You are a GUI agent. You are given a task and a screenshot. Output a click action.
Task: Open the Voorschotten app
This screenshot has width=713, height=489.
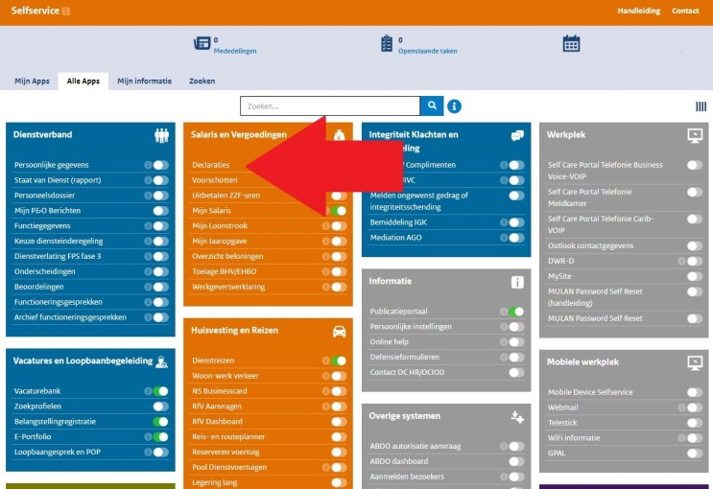coord(215,180)
